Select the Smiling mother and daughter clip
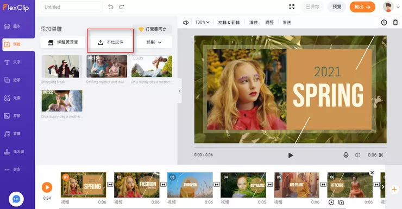 (x=106, y=67)
